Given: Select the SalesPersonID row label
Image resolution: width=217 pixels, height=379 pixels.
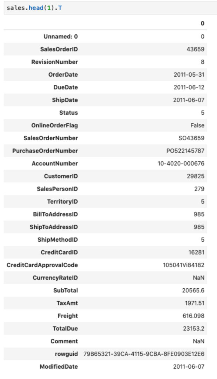Looking at the screenshot, I should pos(57,189).
